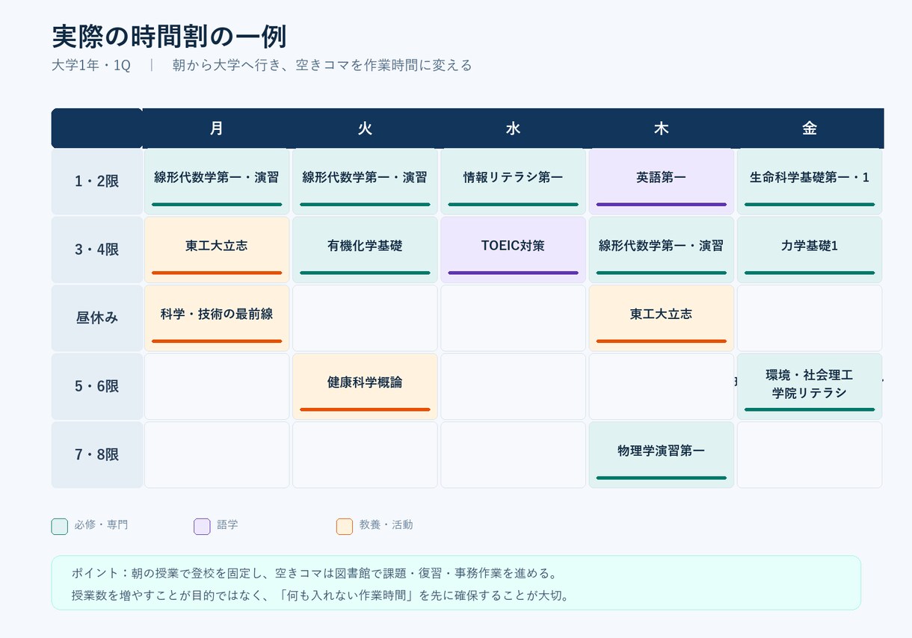This screenshot has width=912, height=638.
Task: Click the TOEIC対策 class cell
Action: pos(513,250)
